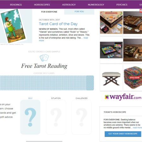Click the Tarot Card of the Day heading link
This screenshot has height=142, width=142.
(58, 24)
